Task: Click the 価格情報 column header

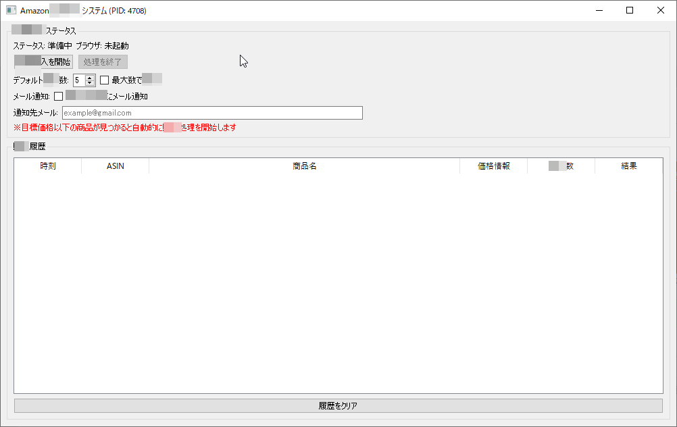Action: (493, 166)
